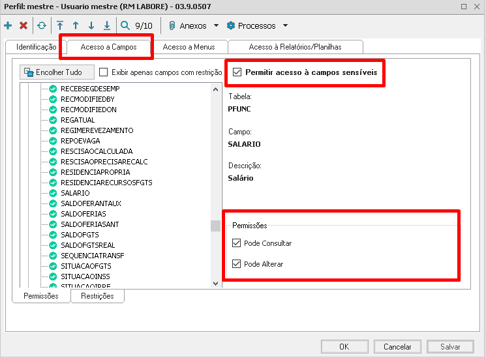Select the RESCISAOPRECISARECALC field

pos(104,162)
